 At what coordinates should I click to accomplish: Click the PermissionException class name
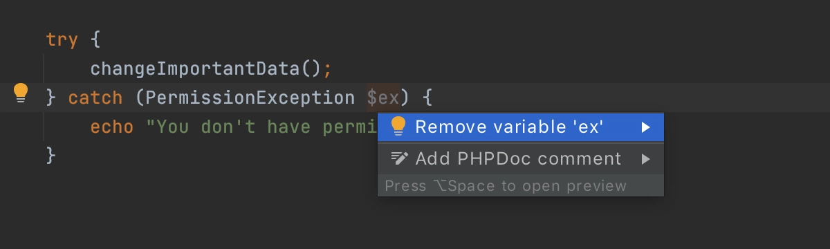(250, 98)
